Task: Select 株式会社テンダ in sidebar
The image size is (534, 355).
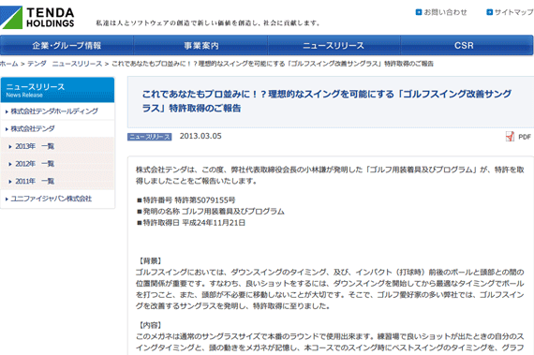Action: click(33, 128)
